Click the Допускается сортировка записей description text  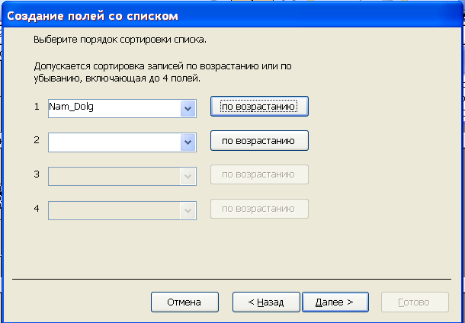[162, 72]
